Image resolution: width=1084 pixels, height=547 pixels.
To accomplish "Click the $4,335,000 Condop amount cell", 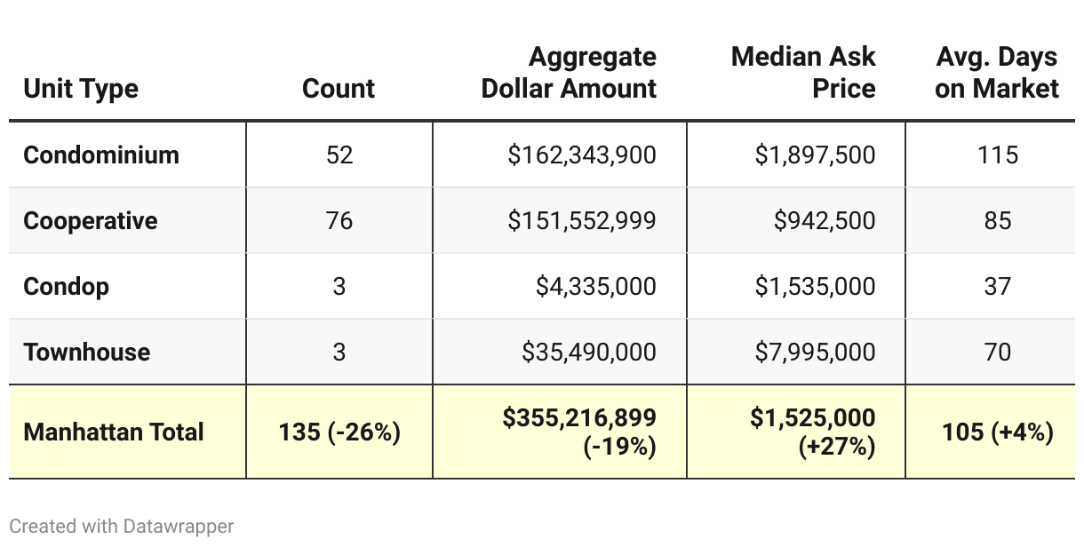I will (595, 286).
